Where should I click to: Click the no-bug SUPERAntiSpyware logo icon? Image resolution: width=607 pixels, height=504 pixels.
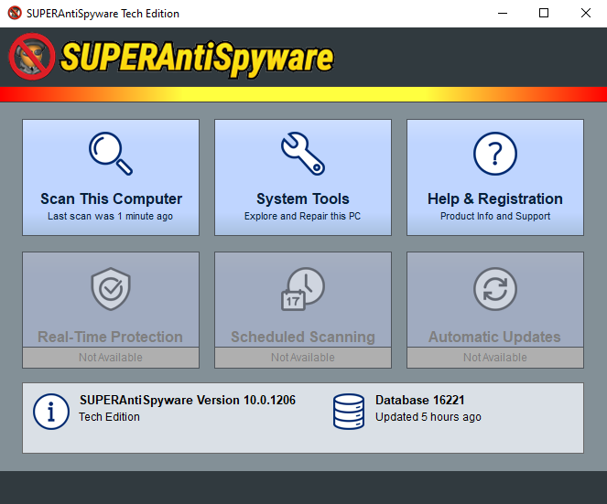pyautogui.click(x=31, y=57)
